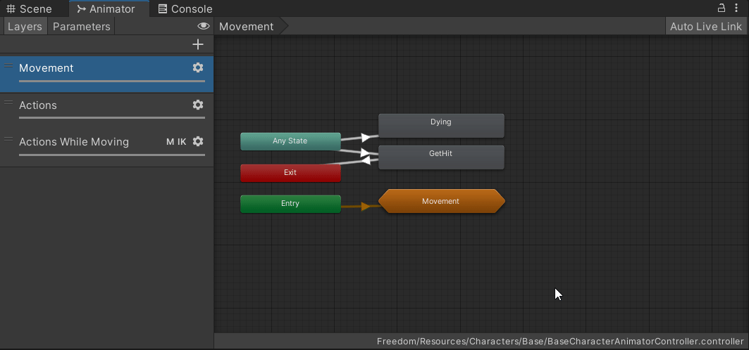This screenshot has height=350, width=749.
Task: Select the Any State node
Action: coord(290,141)
